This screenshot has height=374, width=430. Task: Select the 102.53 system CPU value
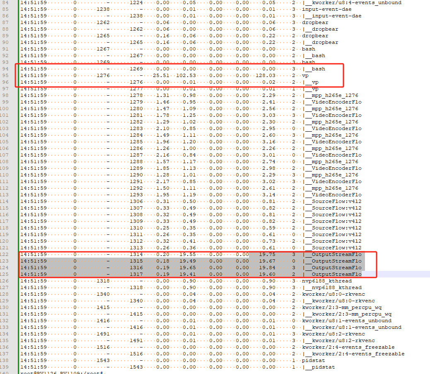tap(186, 75)
